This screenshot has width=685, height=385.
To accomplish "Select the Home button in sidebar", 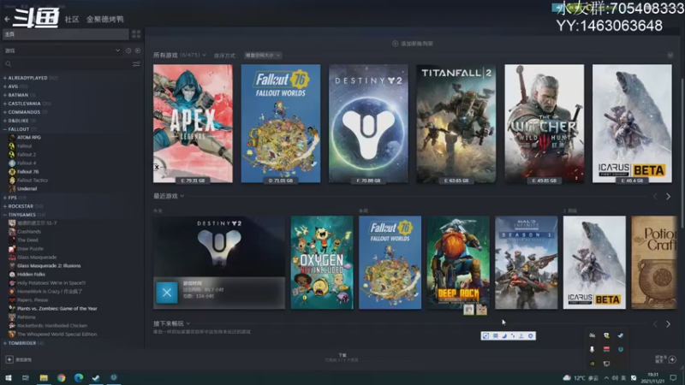I will coord(66,34).
